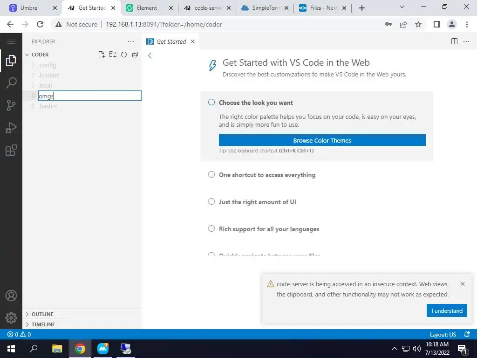Go back using the Get Started back arrow
Image resolution: width=477 pixels, height=358 pixels.
pyautogui.click(x=150, y=55)
